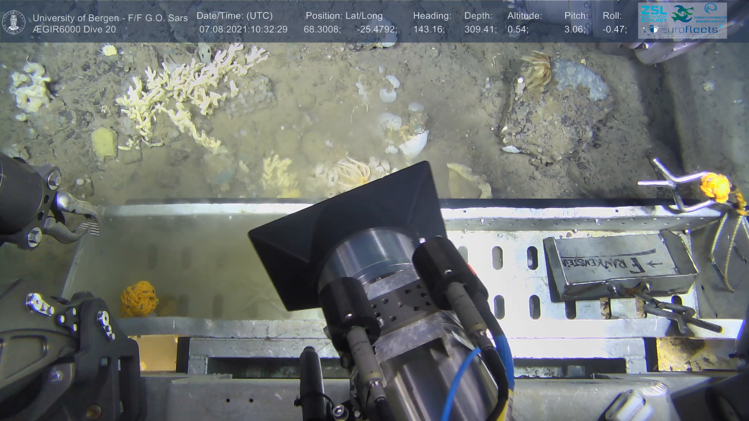Click the arrow marking on metal box
This screenshot has height=421, width=749.
click(654, 264)
